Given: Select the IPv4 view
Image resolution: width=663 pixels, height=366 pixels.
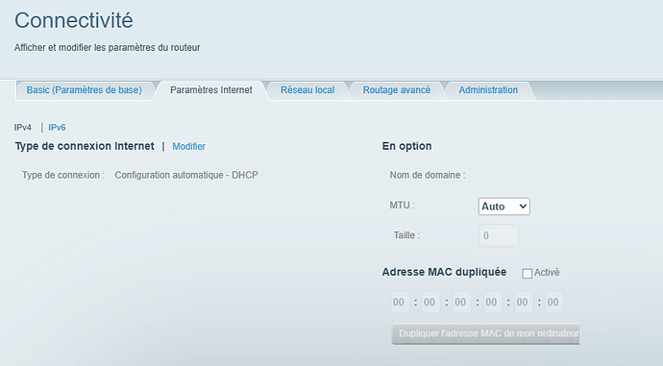Looking at the screenshot, I should [23, 127].
